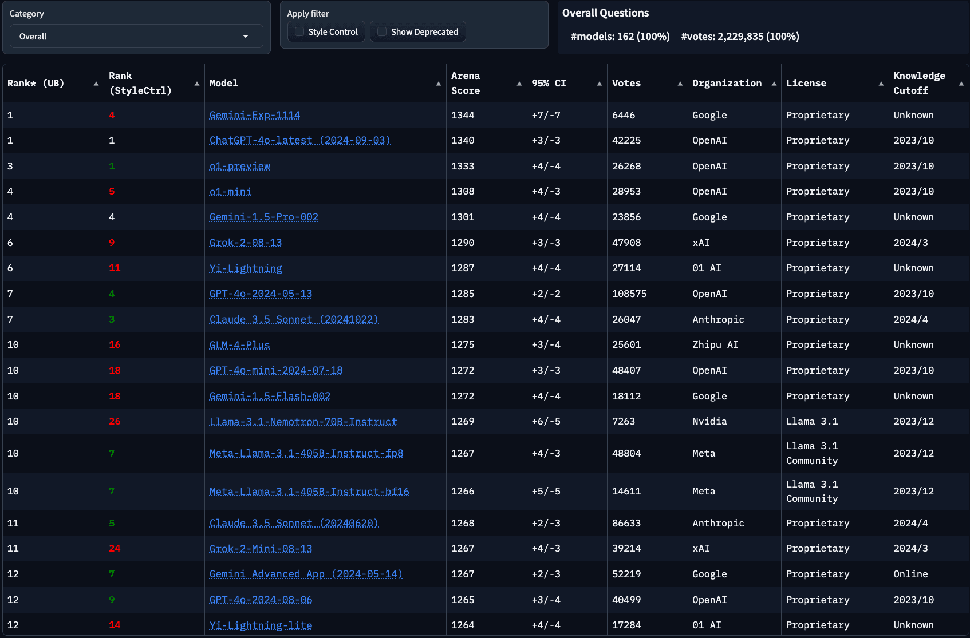Sort by Knowledge Cutoff column arrow
Image resolution: width=970 pixels, height=638 pixels.
(961, 84)
